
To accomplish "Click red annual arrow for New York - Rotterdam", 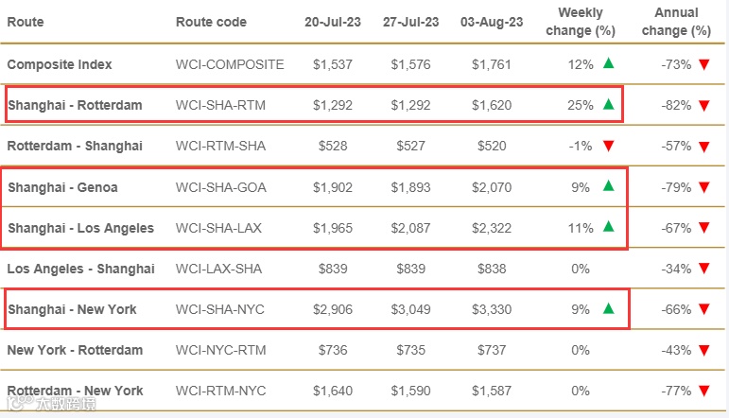I will pyautogui.click(x=703, y=350).
